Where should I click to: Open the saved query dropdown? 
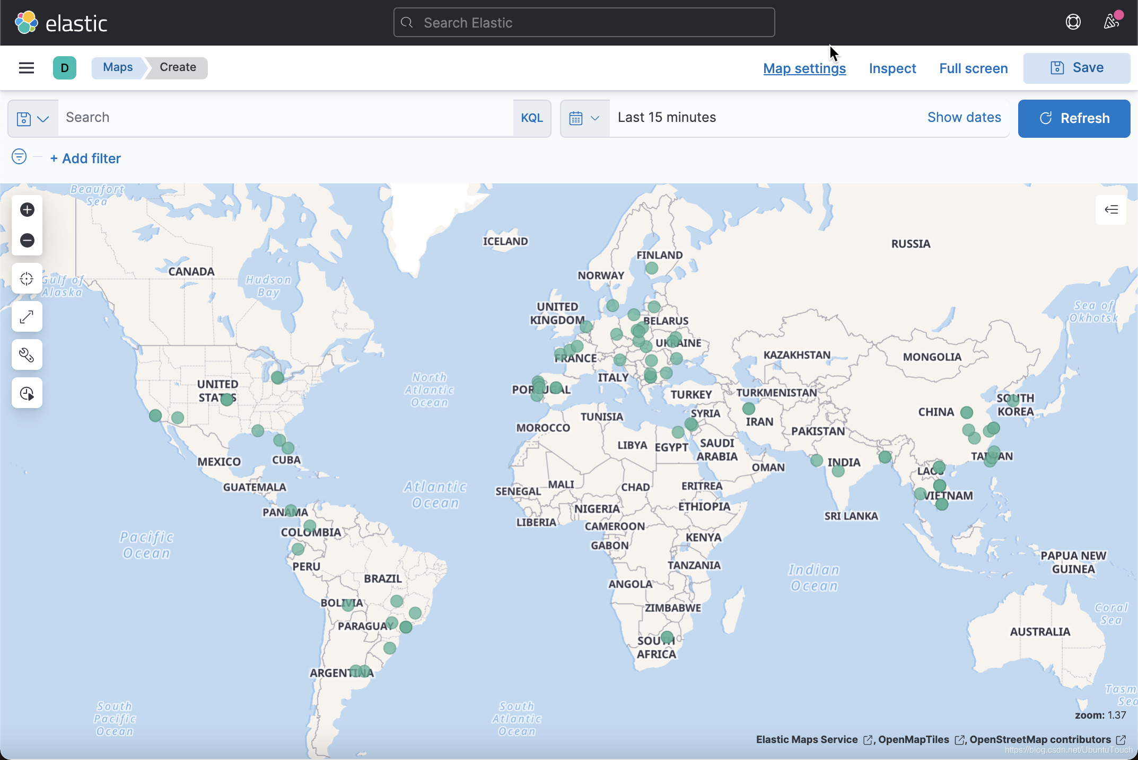click(x=33, y=118)
